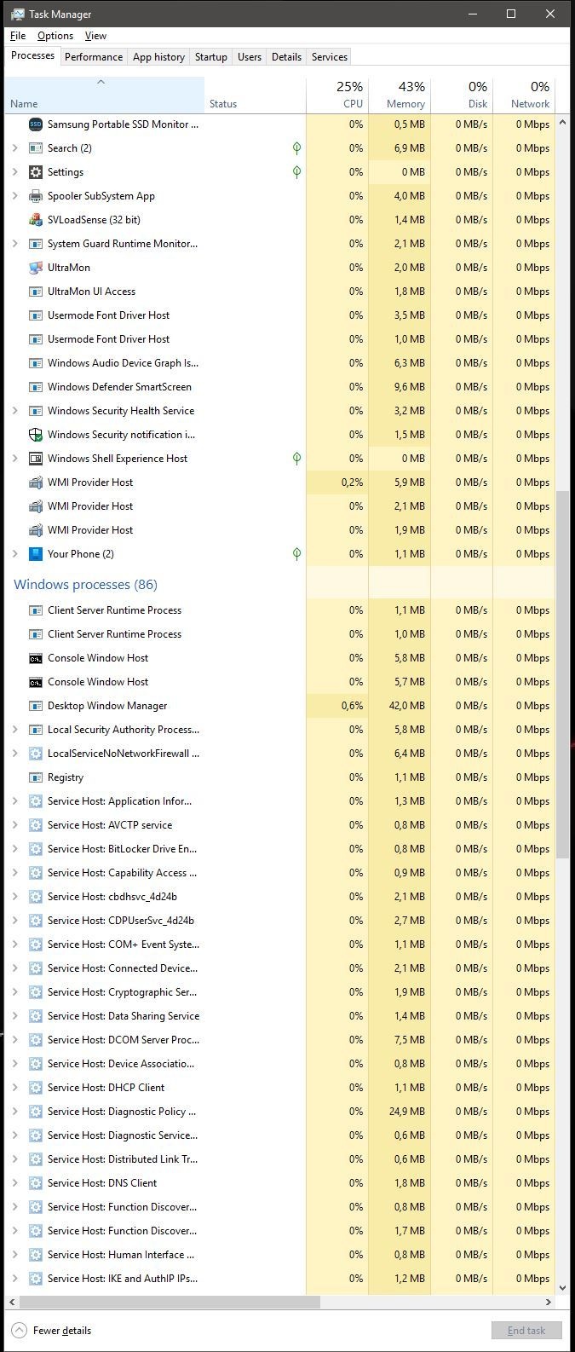Expand Service Host: Diagnostic Policy row
The height and width of the screenshot is (1352, 575).
pyautogui.click(x=14, y=1111)
